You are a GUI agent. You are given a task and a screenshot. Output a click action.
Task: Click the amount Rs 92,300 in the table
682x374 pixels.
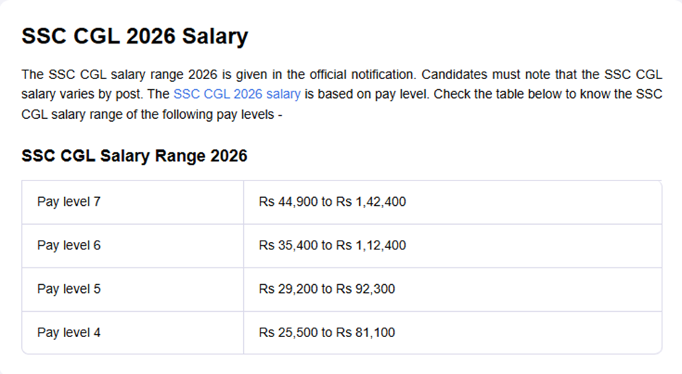pyautogui.click(x=366, y=289)
